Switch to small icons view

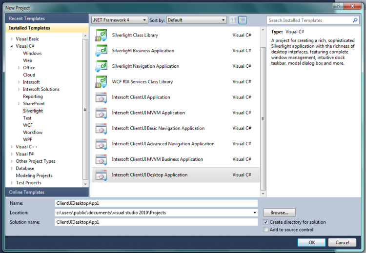tap(233, 20)
